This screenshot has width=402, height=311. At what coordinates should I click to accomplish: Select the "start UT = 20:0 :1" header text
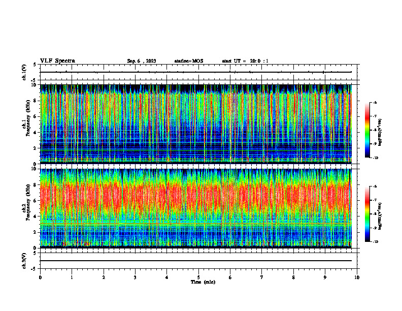tap(245, 61)
